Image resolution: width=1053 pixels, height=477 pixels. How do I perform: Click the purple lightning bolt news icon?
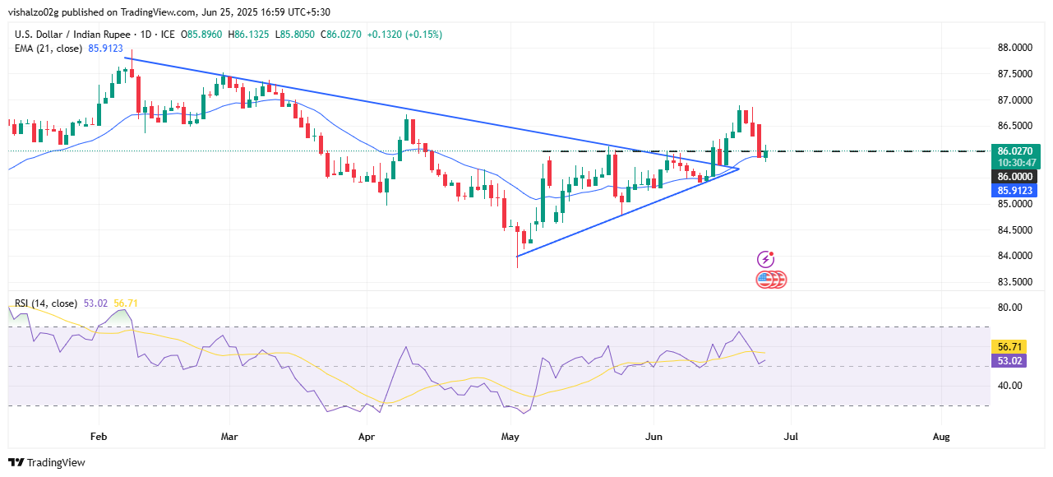[766, 259]
